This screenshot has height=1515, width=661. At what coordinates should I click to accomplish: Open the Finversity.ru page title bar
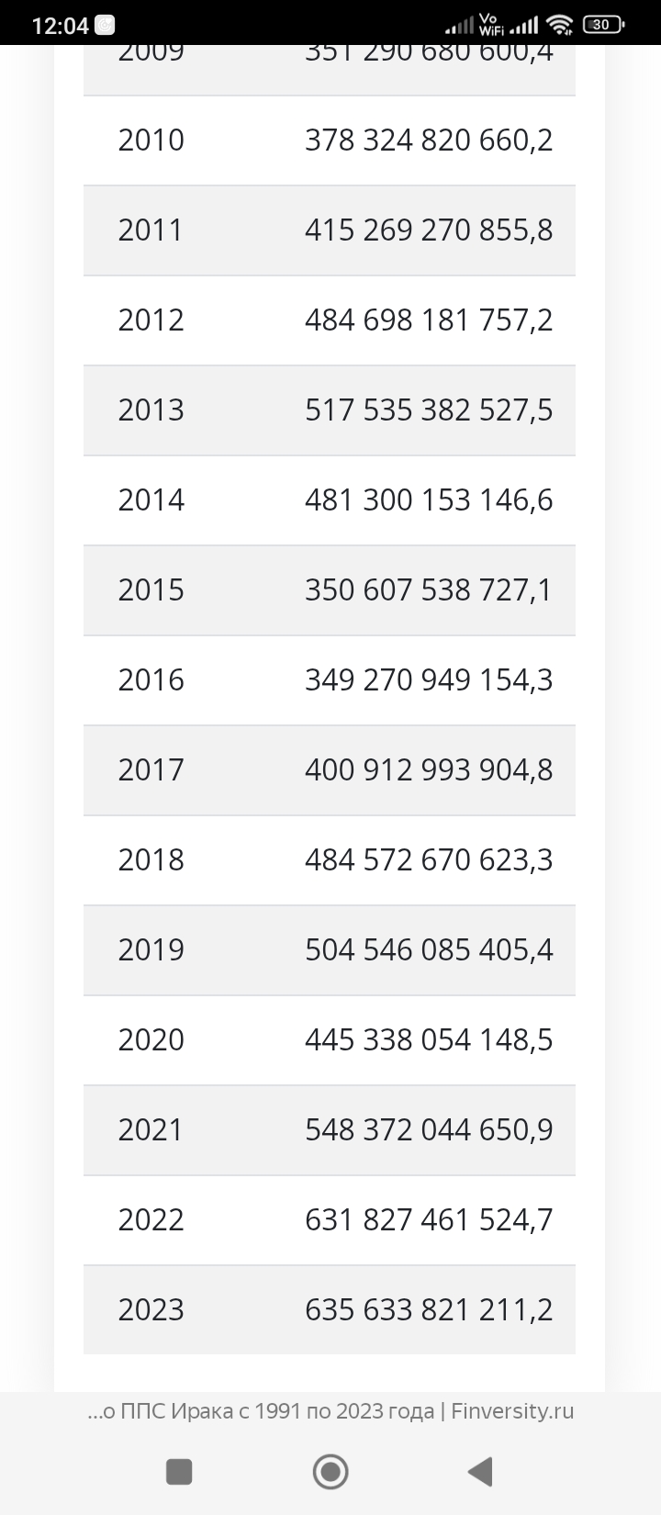coord(330,1411)
